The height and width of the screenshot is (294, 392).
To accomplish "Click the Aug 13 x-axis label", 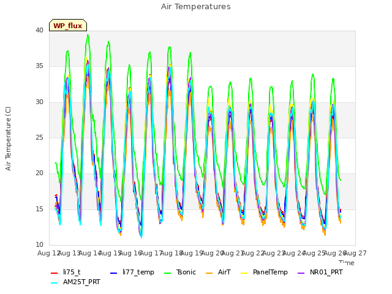I will [69, 253].
